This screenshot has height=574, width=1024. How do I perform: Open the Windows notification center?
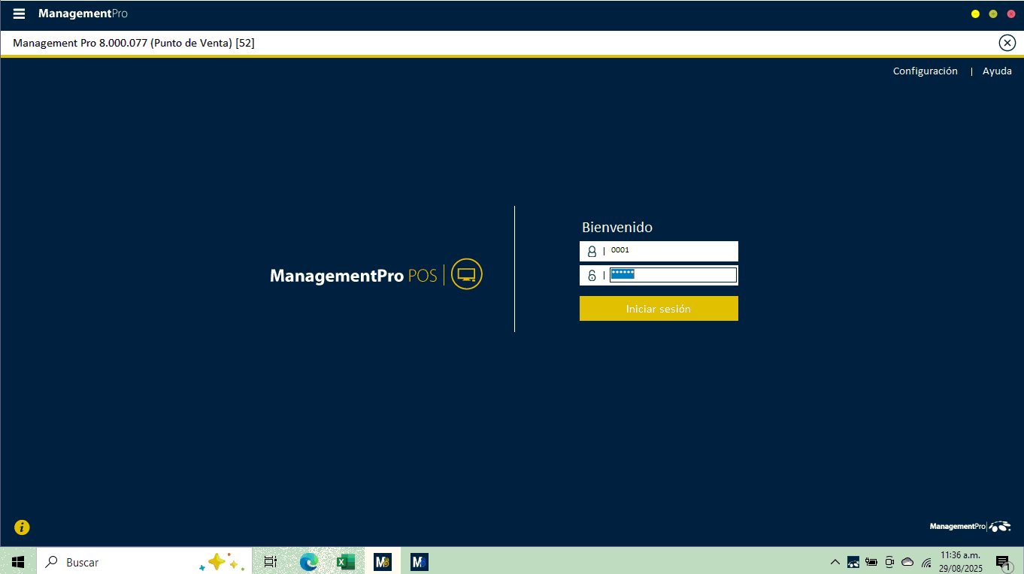click(1002, 562)
